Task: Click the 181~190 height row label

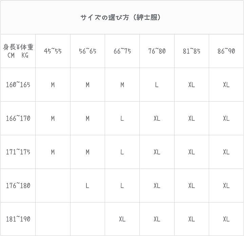Action: [18, 219]
